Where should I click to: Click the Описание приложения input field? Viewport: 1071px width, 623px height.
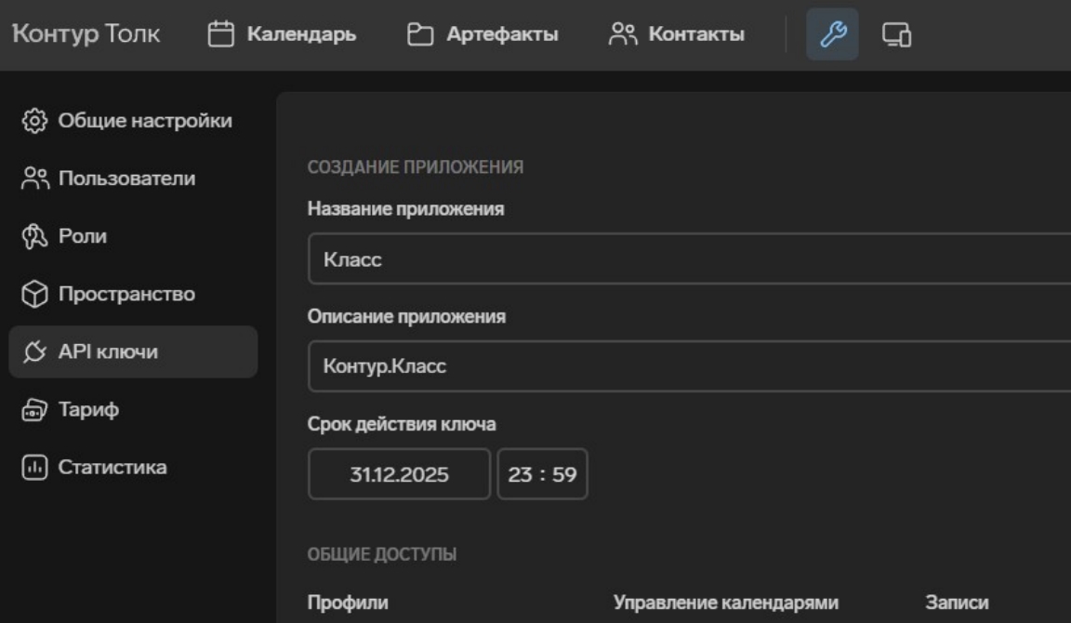click(x=688, y=366)
